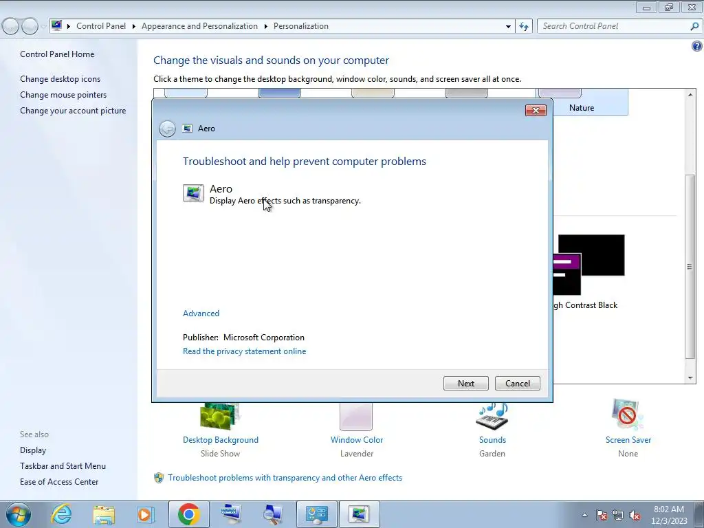
Task: Troubleshoot problems with transparency and Aero effects
Action: 285,478
